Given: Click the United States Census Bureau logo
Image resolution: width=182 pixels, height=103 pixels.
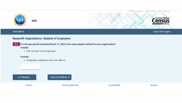Looking at the screenshot, I should click(x=161, y=21).
